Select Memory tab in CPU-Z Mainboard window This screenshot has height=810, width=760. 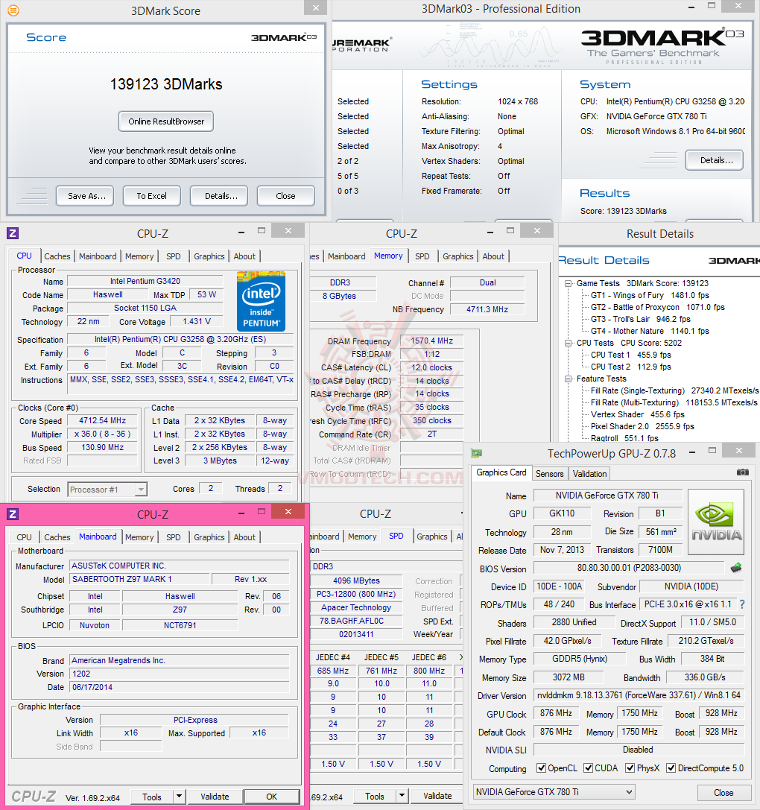139,537
